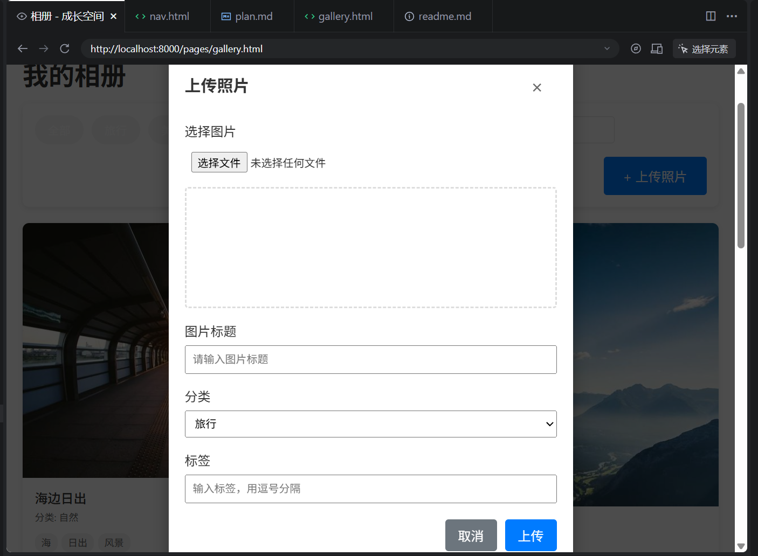Screen dimensions: 758x556
Task: Open the browser more options menu
Action: tap(732, 16)
